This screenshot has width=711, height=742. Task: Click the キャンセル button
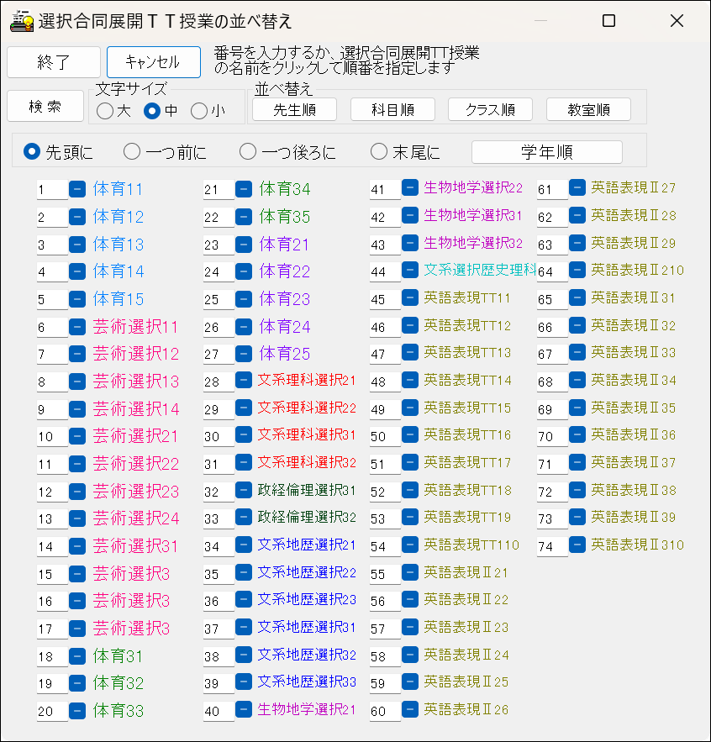coord(154,62)
